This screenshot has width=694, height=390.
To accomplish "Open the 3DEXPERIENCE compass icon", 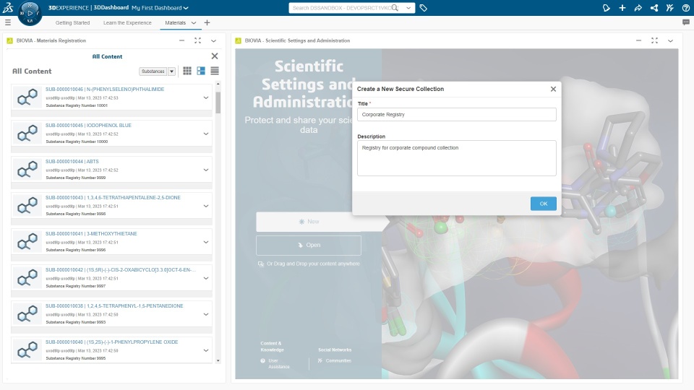I will click(x=30, y=13).
